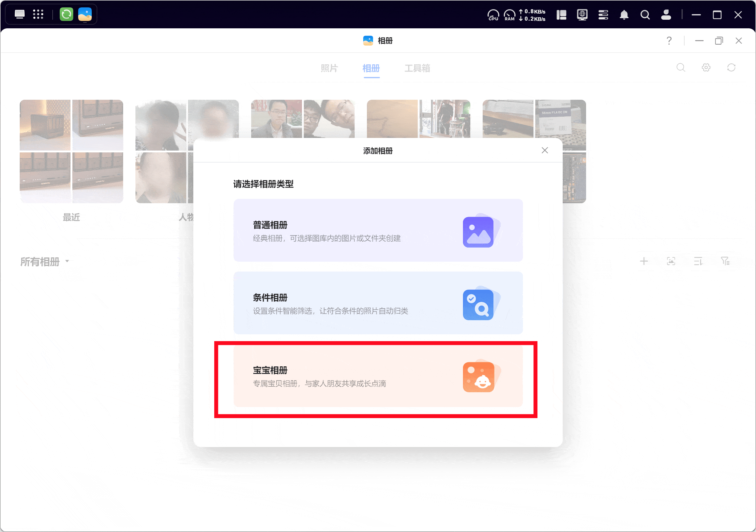Choose the 条件相册 conditional album type
This screenshot has height=532, width=756.
point(378,303)
